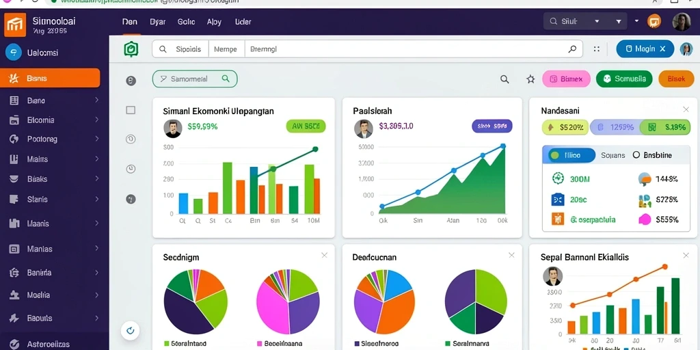The width and height of the screenshot is (700, 350).
Task: Open the Dyar top menu item
Action: tap(158, 21)
